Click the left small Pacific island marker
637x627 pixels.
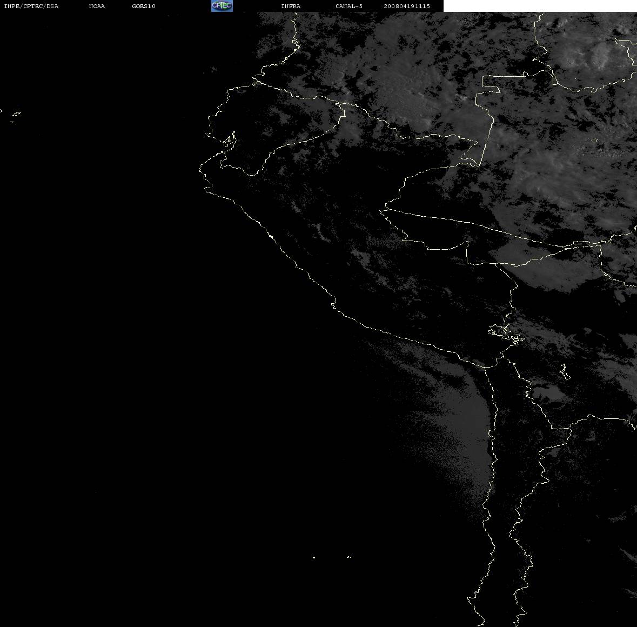coord(314,557)
